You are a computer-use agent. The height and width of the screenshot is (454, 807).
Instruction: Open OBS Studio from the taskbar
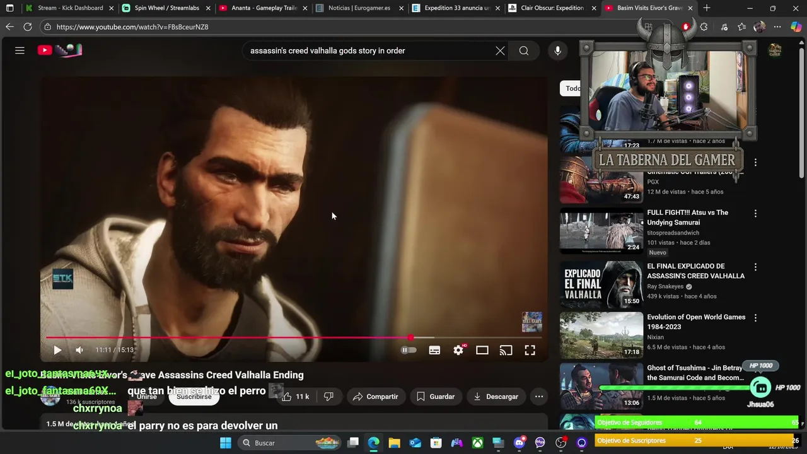[x=560, y=443]
